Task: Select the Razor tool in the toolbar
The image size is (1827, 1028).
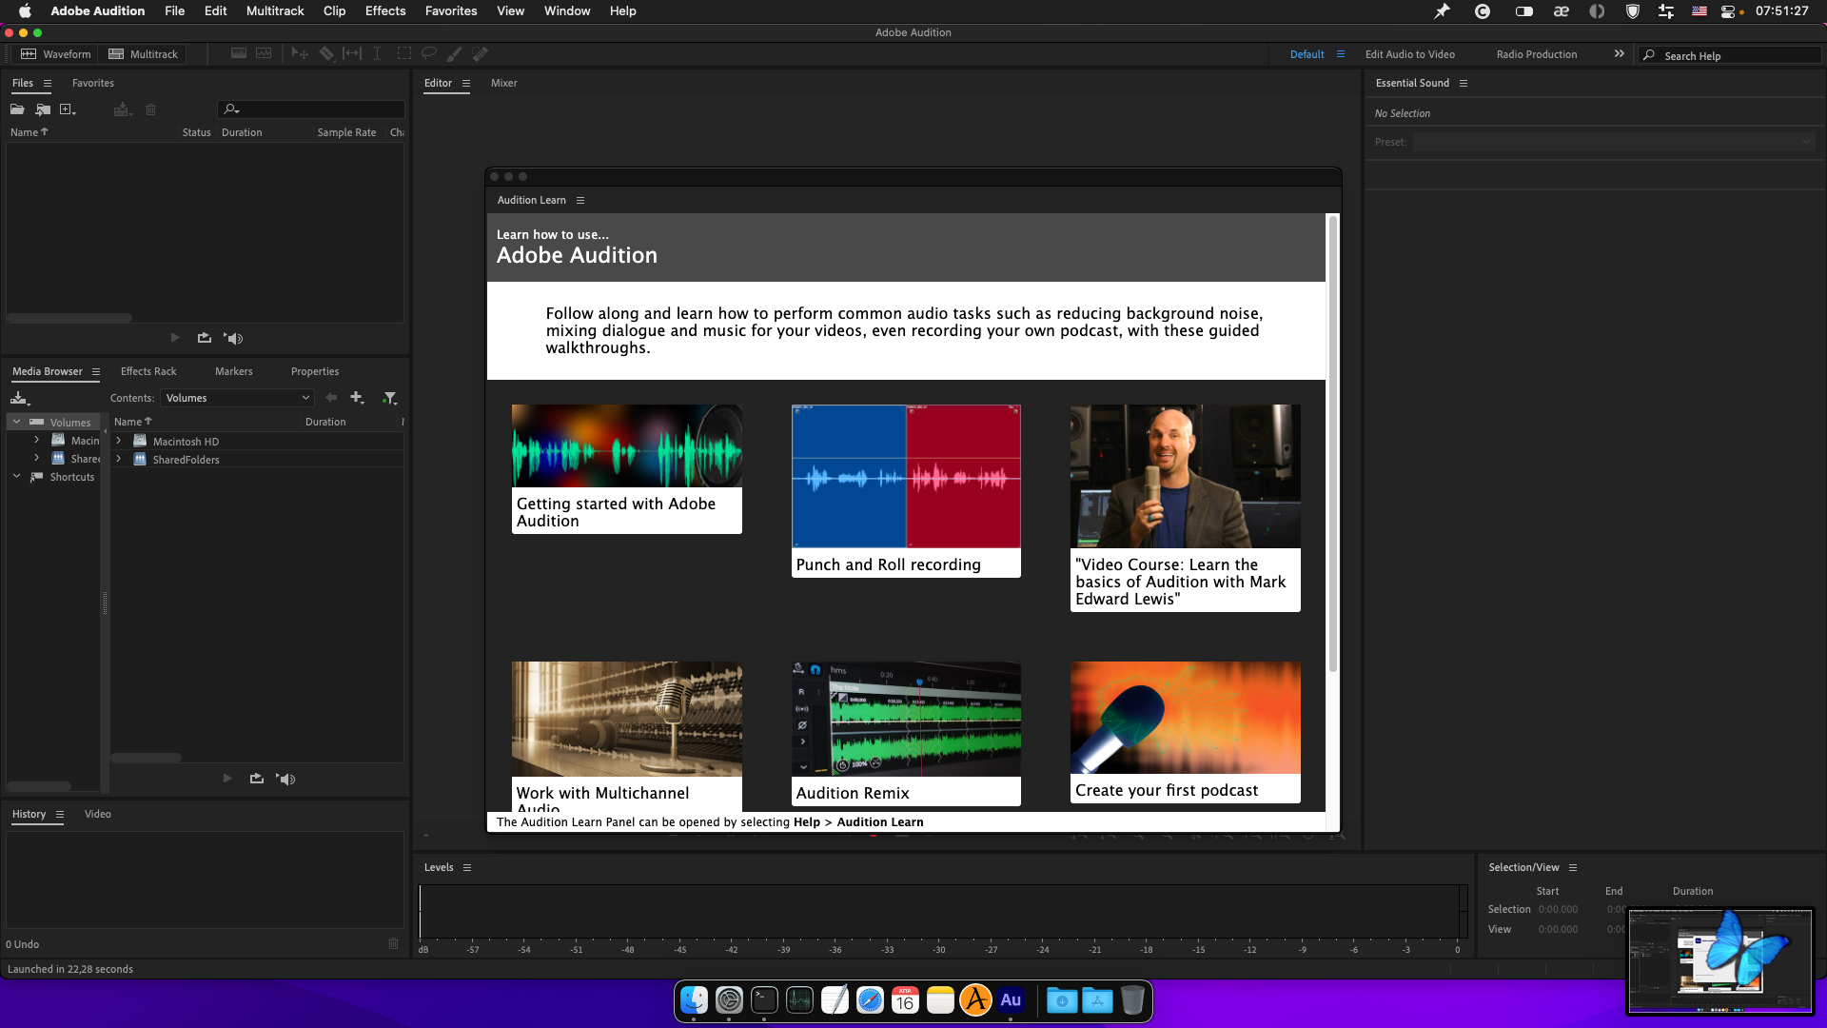Action: [x=326, y=54]
